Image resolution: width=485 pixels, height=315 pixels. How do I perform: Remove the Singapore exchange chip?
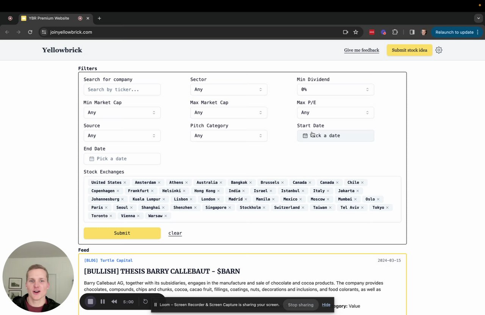coord(230,208)
